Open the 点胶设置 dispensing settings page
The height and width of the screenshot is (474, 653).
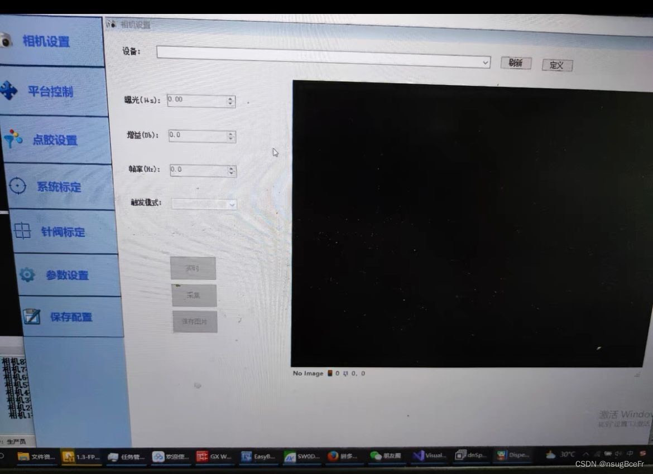56,140
